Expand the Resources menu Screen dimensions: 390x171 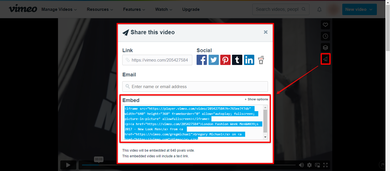100,9
